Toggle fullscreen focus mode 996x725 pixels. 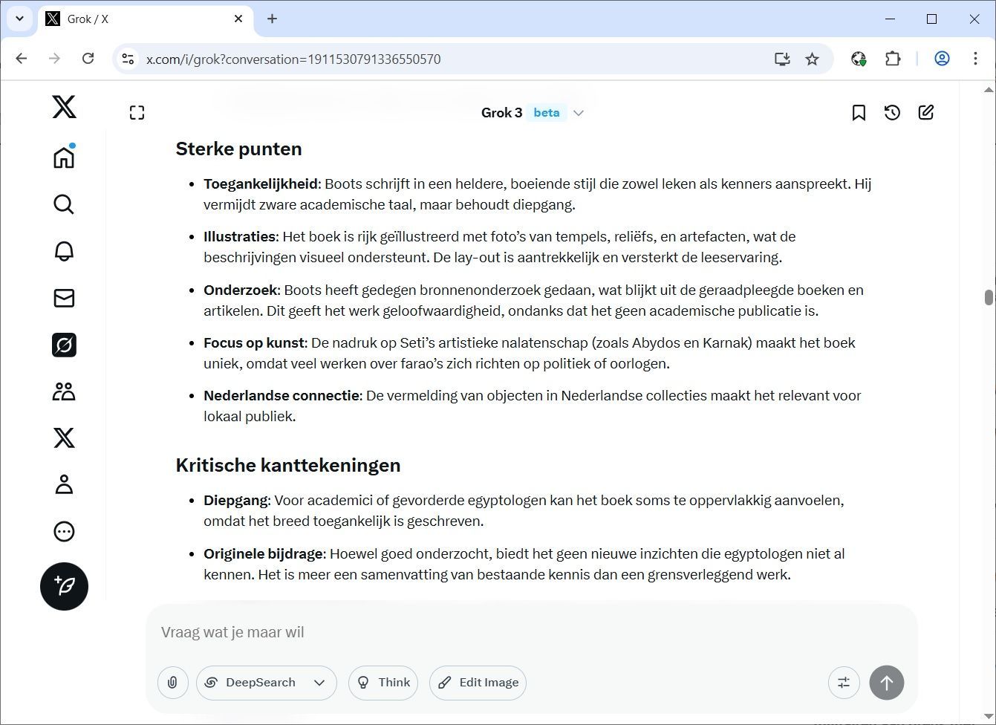coord(137,113)
